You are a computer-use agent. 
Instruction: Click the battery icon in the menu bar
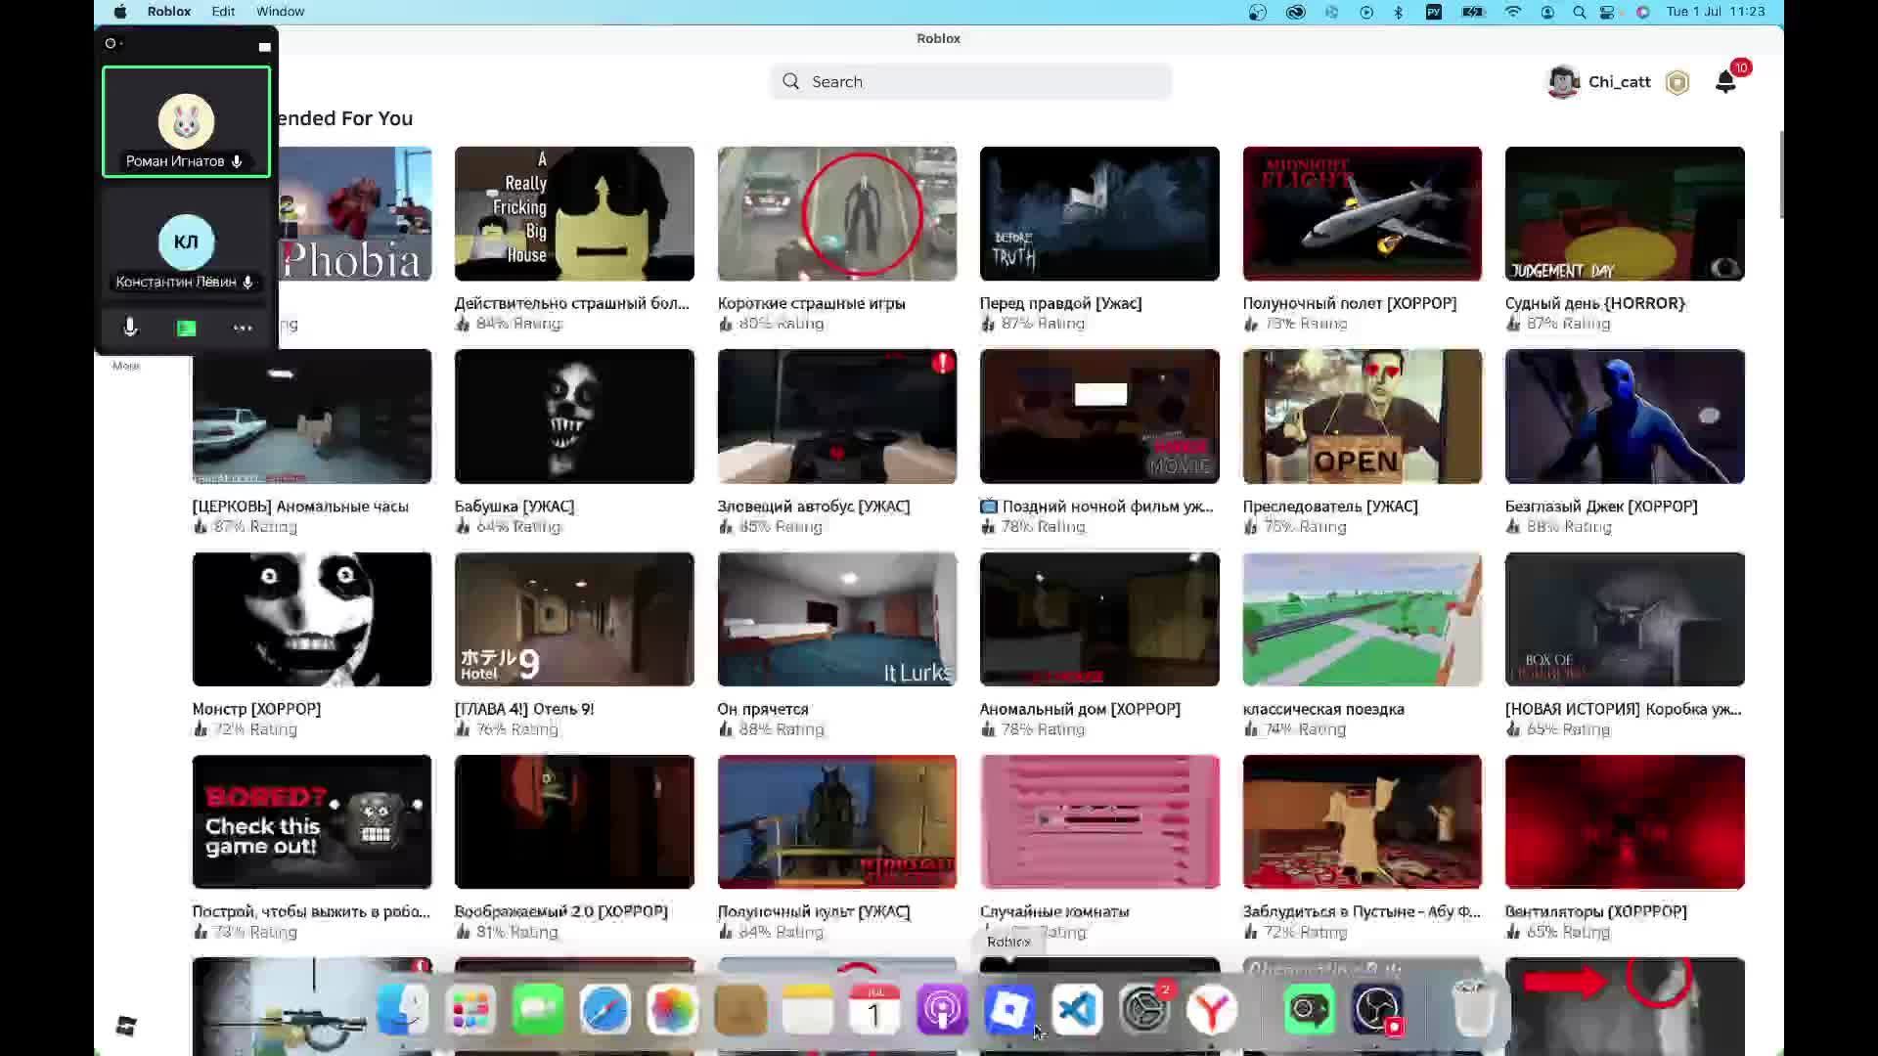[x=1472, y=12]
